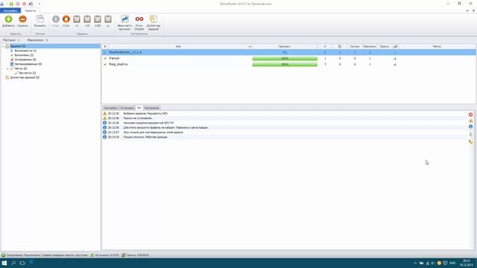This screenshot has height=268, width=477.
Task: Click the Прокси counter in status bar
Action: 136,255
